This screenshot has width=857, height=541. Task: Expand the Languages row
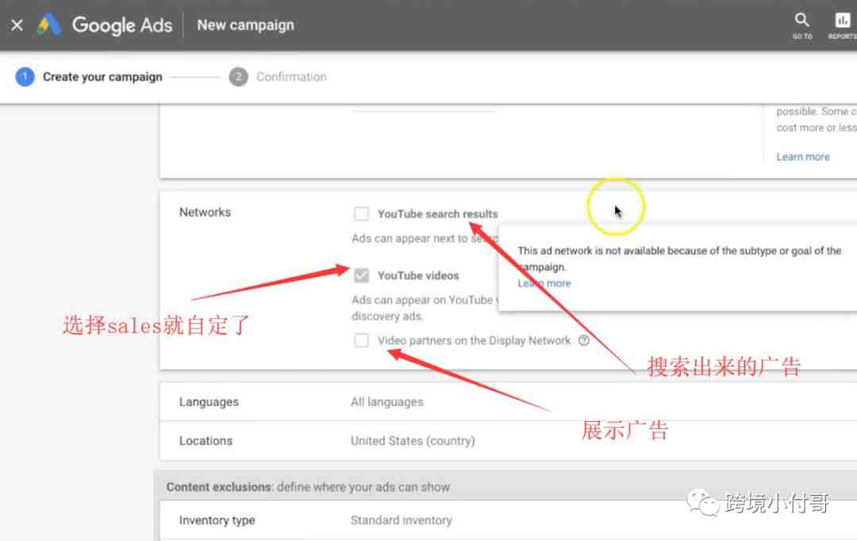[509, 401]
